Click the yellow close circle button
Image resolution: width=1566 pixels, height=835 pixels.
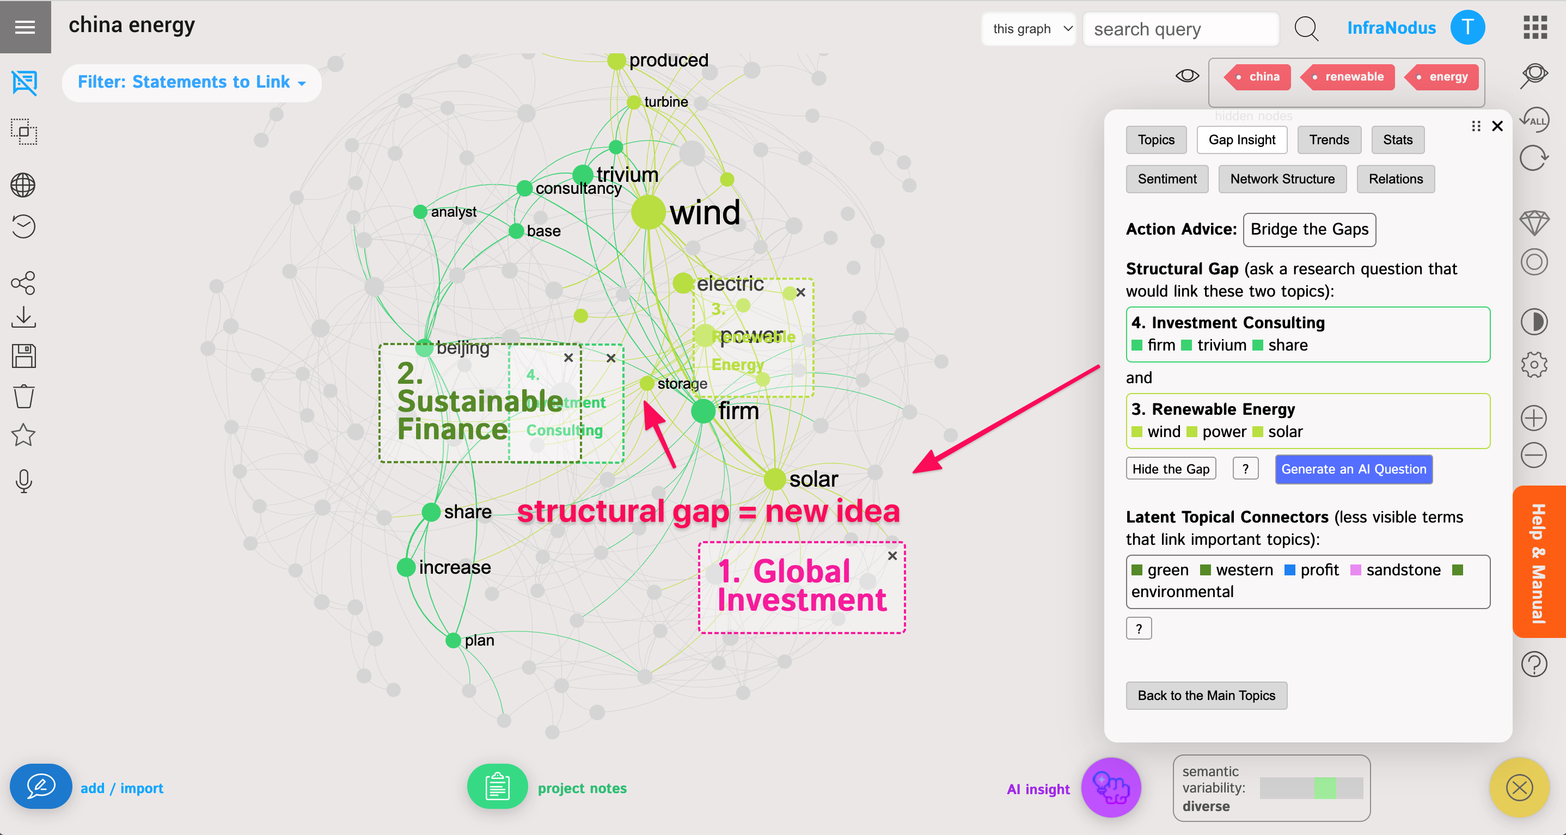[x=1519, y=788]
